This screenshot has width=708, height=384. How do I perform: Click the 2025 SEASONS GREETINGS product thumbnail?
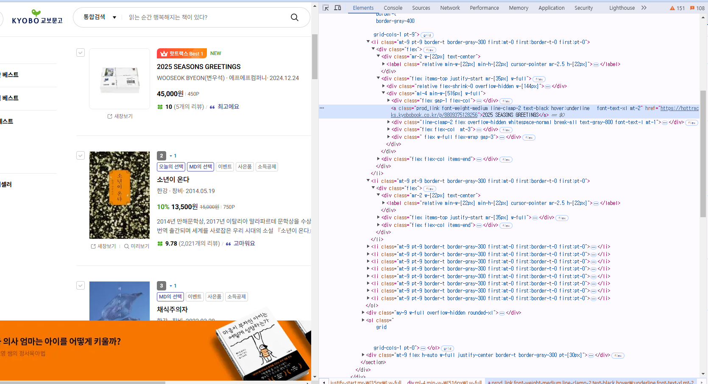(120, 79)
